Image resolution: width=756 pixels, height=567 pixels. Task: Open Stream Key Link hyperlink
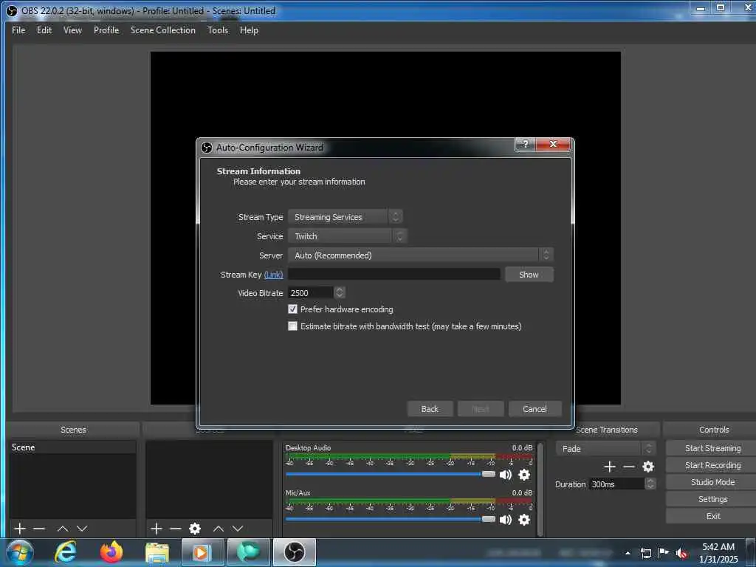pyautogui.click(x=273, y=275)
